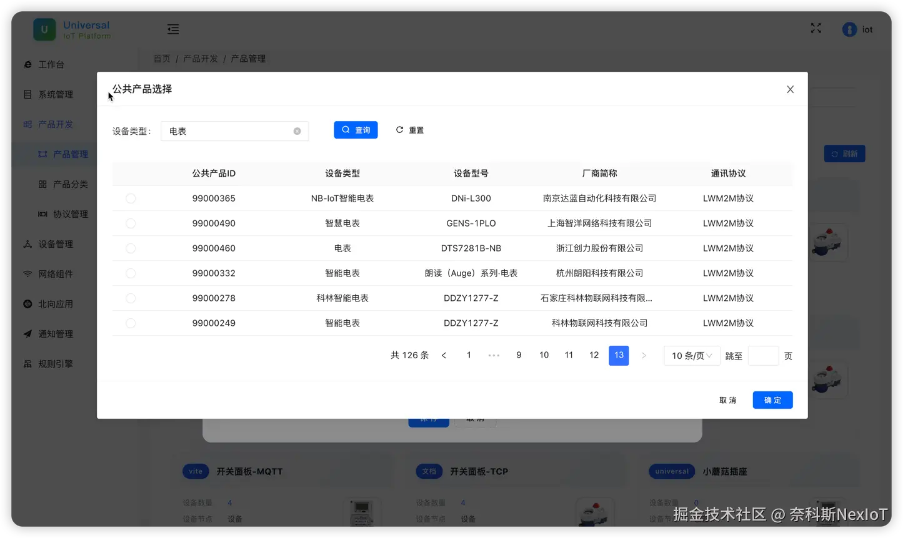
Task: Open the 10条/页 page size dropdown
Action: (691, 355)
